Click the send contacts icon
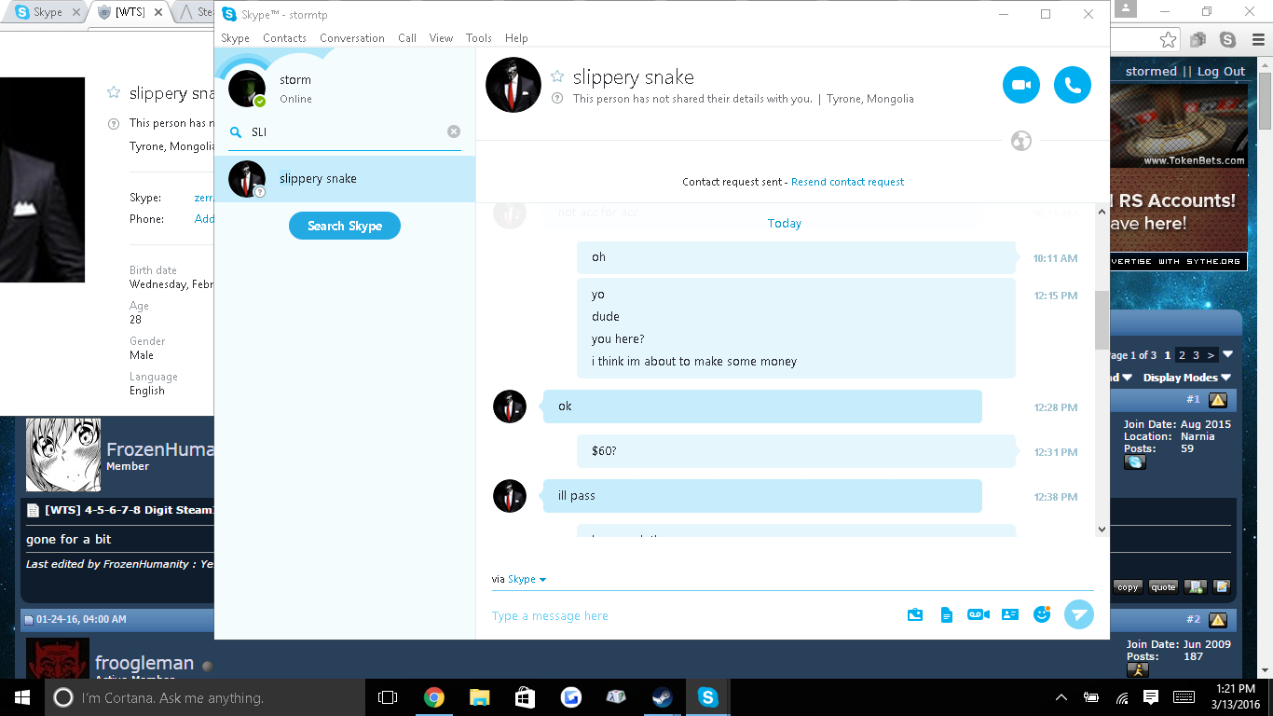 point(1010,614)
